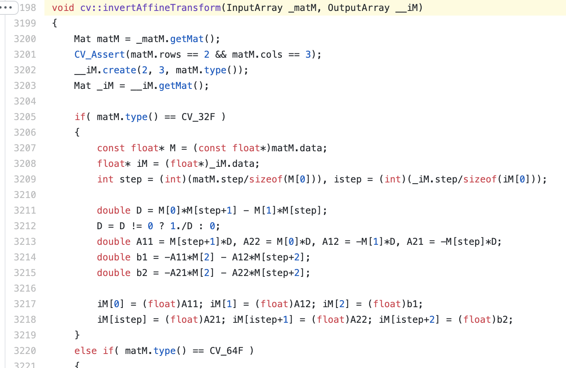Select line number 3200
Image resolution: width=566 pixels, height=368 pixels.
25,39
